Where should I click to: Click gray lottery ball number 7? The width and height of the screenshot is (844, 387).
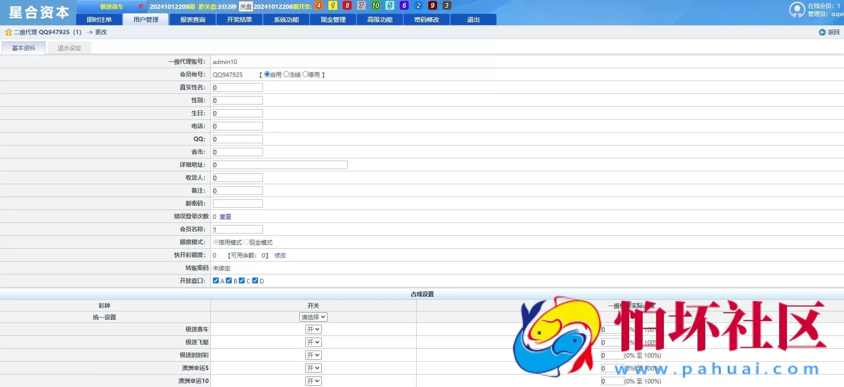[361, 5]
